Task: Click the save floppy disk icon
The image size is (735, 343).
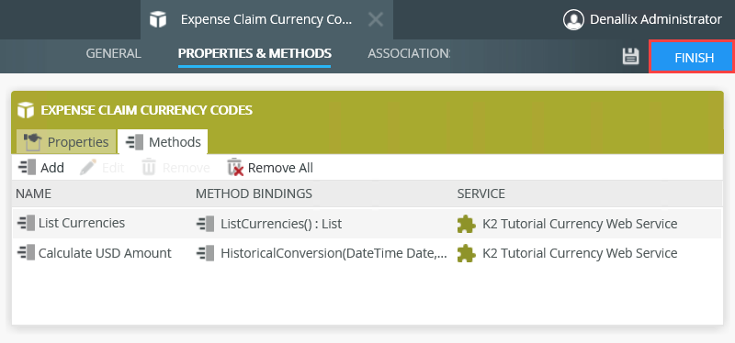Action: click(630, 56)
